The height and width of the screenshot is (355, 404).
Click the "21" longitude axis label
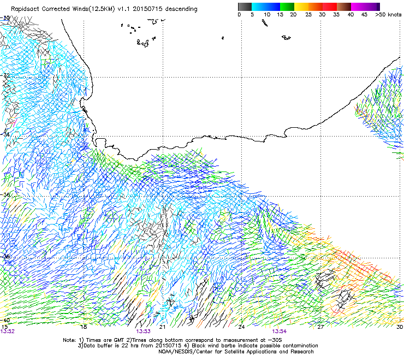pos(162,327)
